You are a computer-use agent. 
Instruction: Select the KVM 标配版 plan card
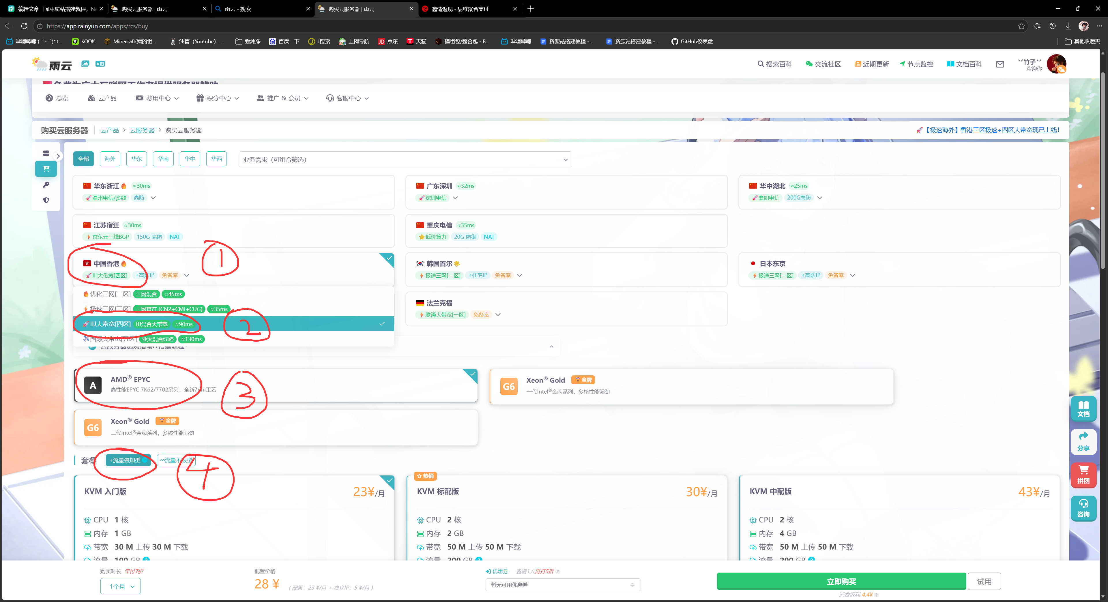566,518
